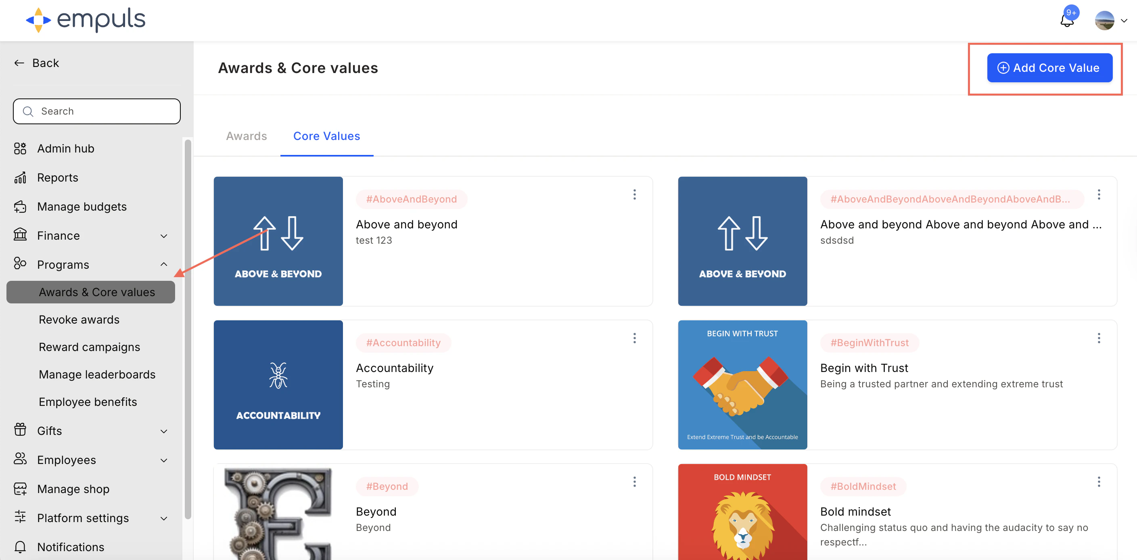Image resolution: width=1137 pixels, height=560 pixels.
Task: Click the Manage shop icon
Action: click(20, 489)
